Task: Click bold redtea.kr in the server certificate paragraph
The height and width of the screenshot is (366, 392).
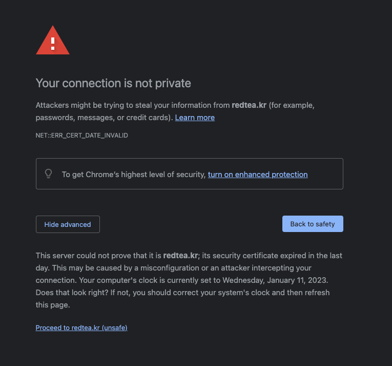Action: click(180, 256)
